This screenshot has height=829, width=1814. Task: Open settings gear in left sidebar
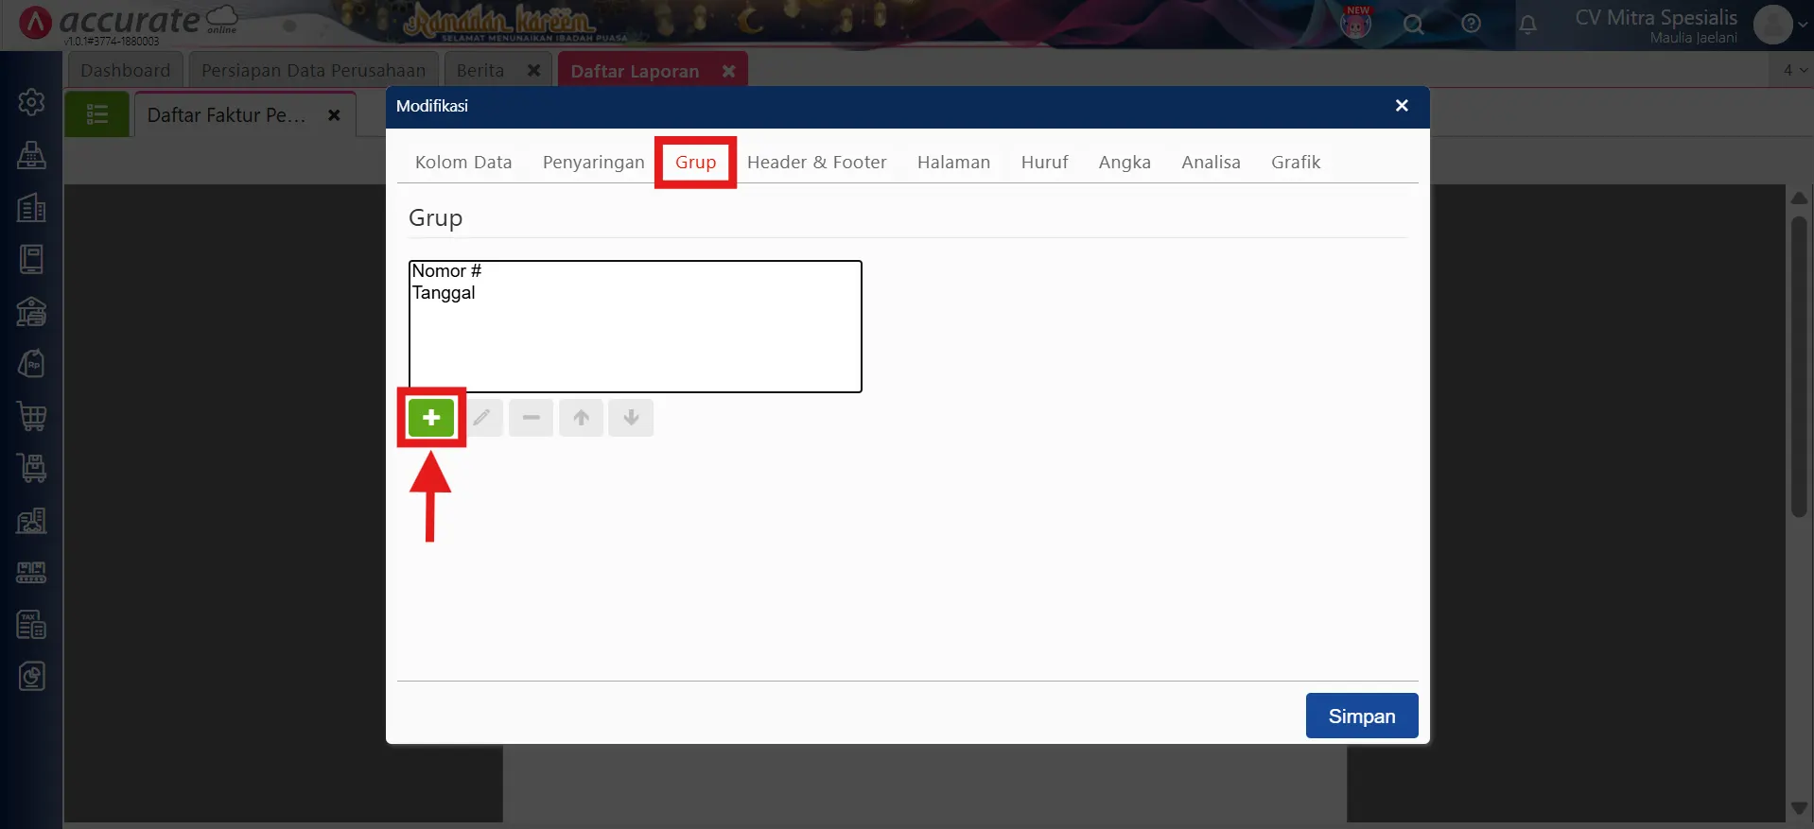(x=31, y=102)
